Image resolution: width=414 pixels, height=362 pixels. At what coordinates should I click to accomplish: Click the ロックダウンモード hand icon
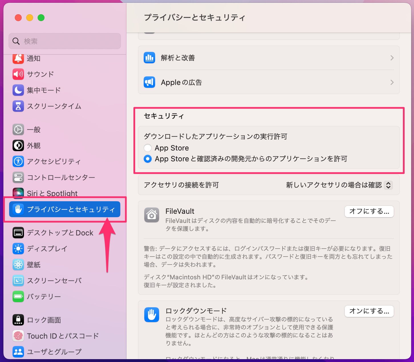coord(152,314)
